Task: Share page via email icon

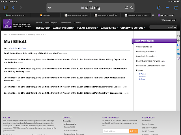Action: pyautogui.click(x=178, y=36)
